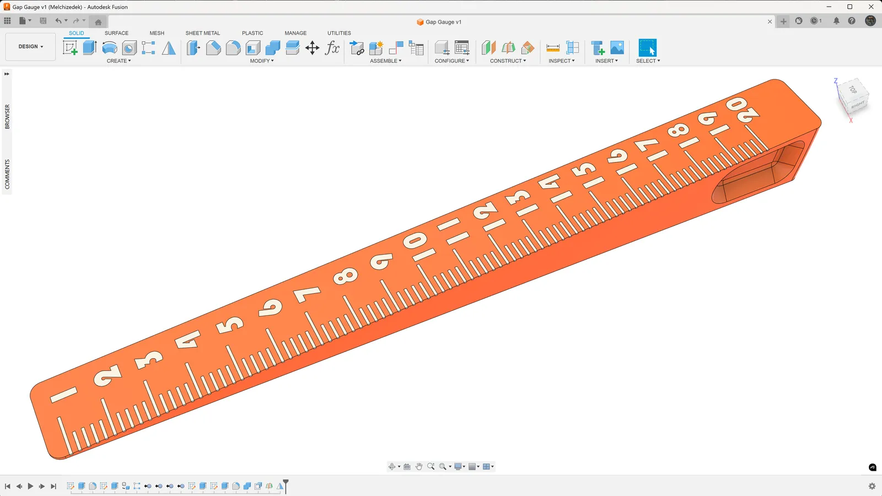Select the Extrude tool icon
The height and width of the screenshot is (496, 882).
tap(90, 48)
